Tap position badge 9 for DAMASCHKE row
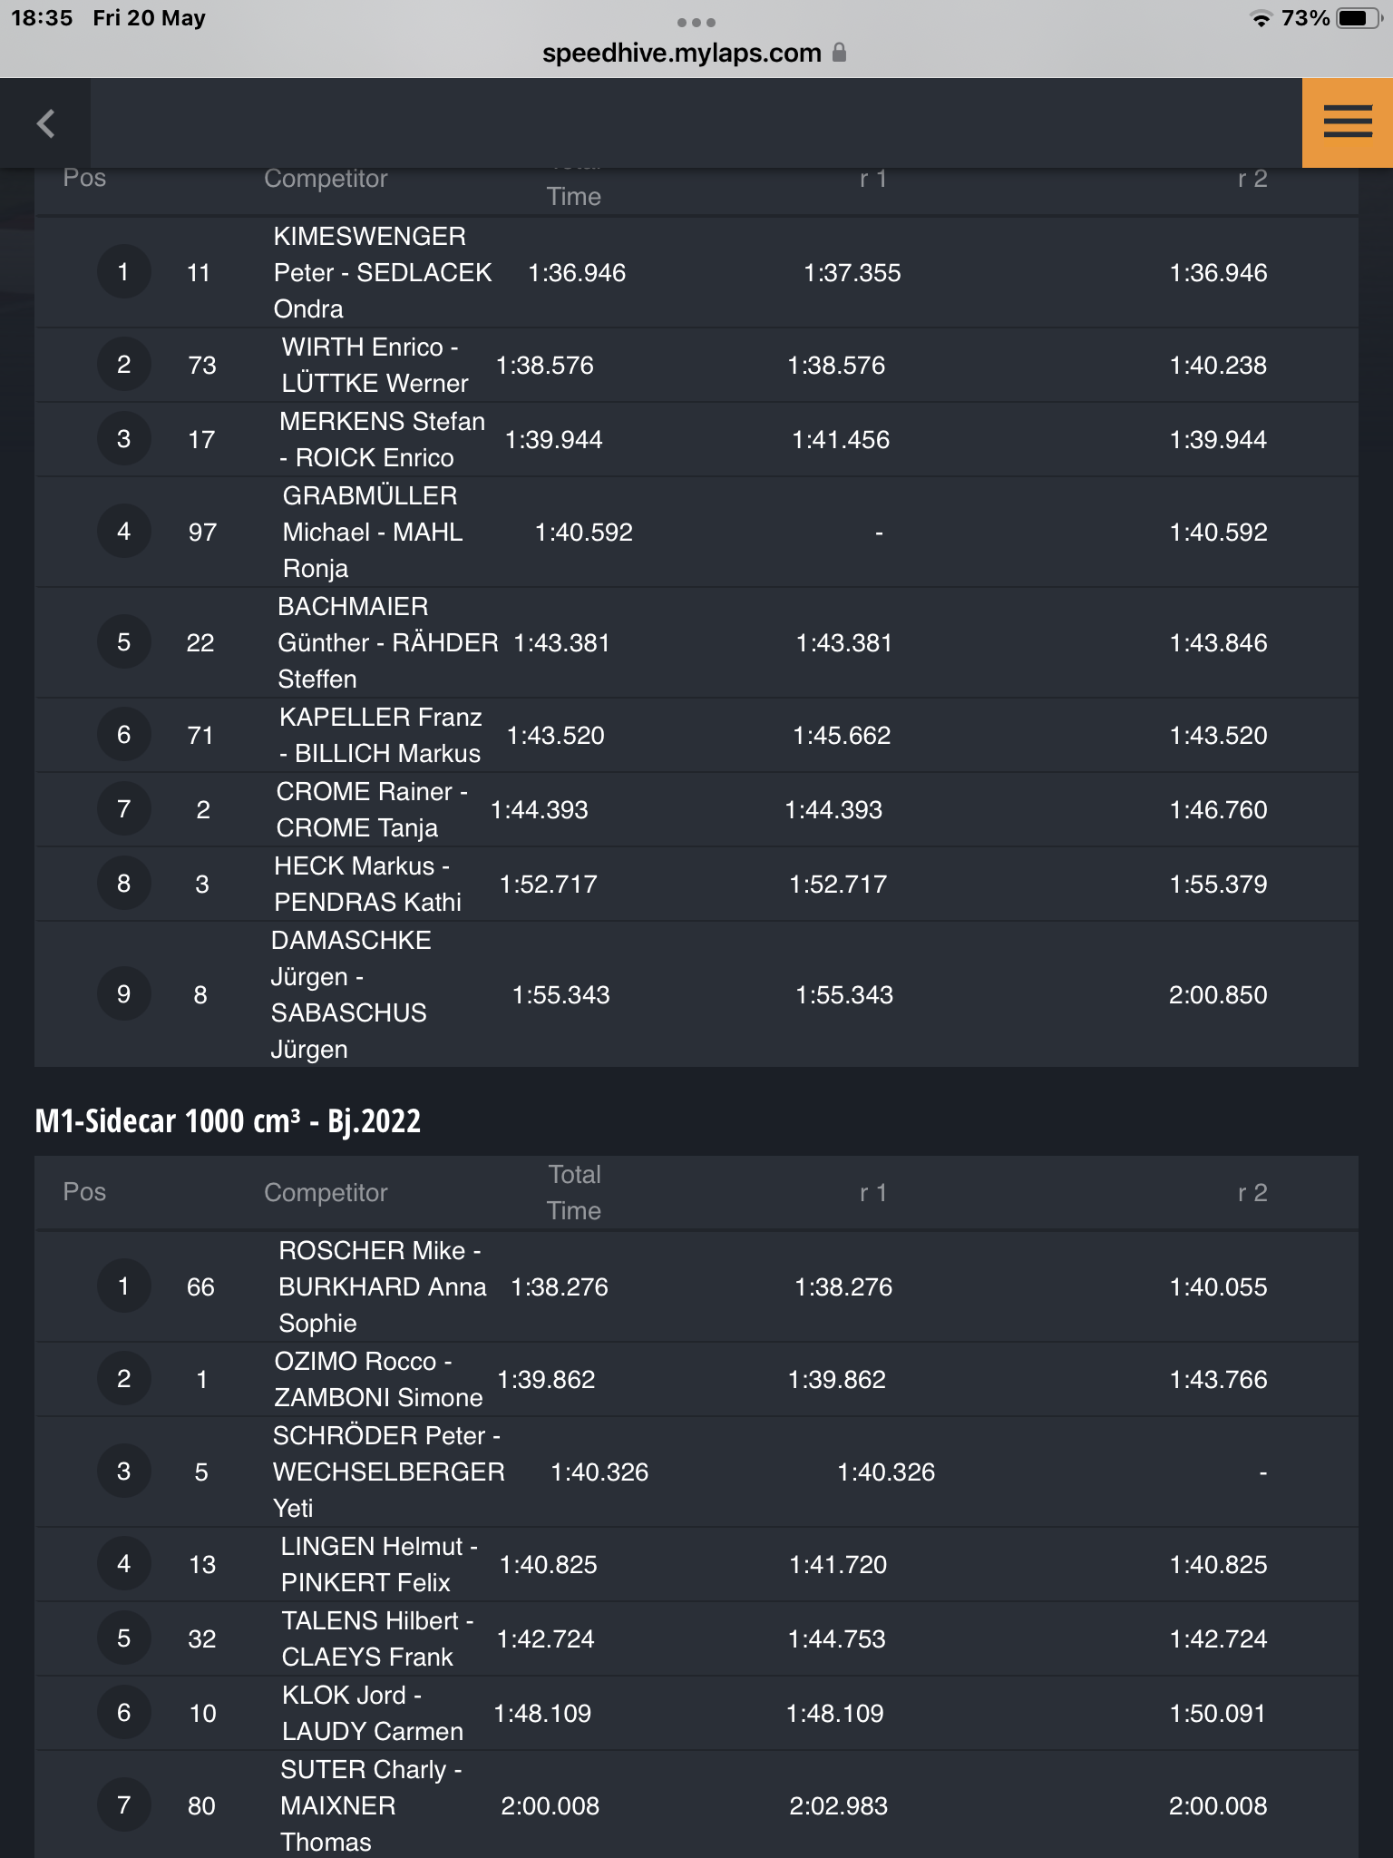Image resolution: width=1393 pixels, height=1858 pixels. click(x=123, y=994)
